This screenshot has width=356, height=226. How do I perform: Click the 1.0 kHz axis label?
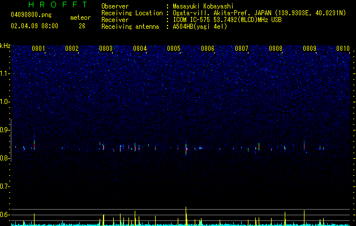point(5,102)
